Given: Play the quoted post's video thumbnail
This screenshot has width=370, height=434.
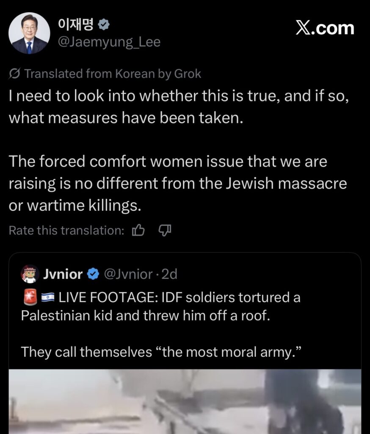Looking at the screenshot, I should (185, 401).
